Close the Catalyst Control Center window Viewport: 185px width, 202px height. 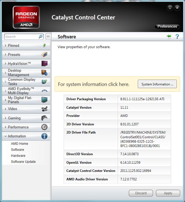pyautogui.click(x=177, y=8)
